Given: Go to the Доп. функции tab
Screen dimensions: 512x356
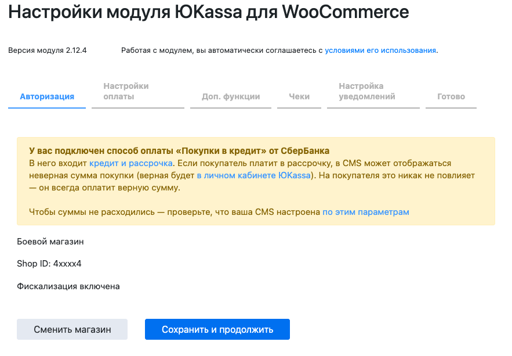Looking at the screenshot, I should (x=231, y=96).
